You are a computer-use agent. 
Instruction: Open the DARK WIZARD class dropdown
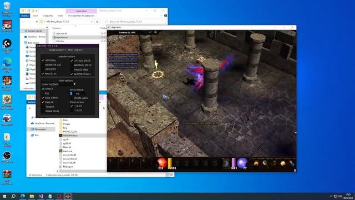[x=58, y=84]
